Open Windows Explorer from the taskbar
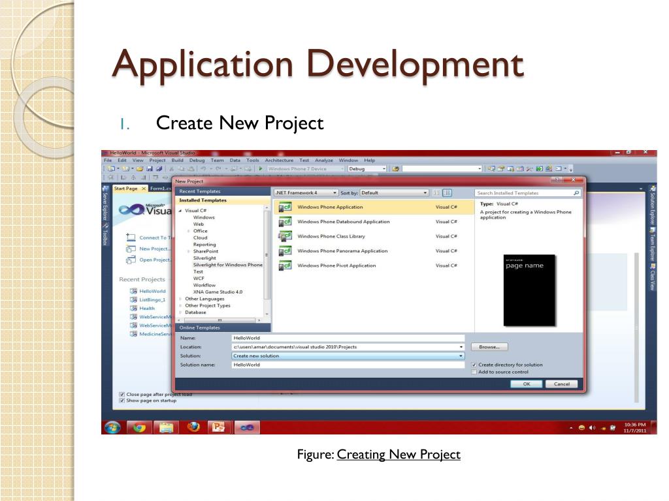The width and height of the screenshot is (669, 501). point(167,427)
